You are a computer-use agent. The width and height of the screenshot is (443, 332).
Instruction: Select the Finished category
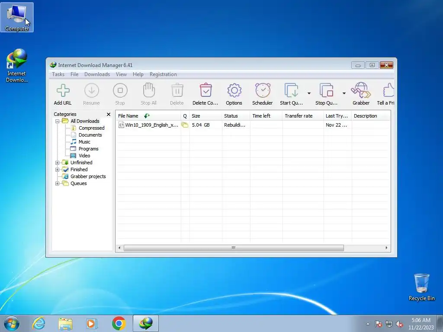click(x=79, y=169)
